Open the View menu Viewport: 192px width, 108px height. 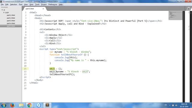point(26,4)
